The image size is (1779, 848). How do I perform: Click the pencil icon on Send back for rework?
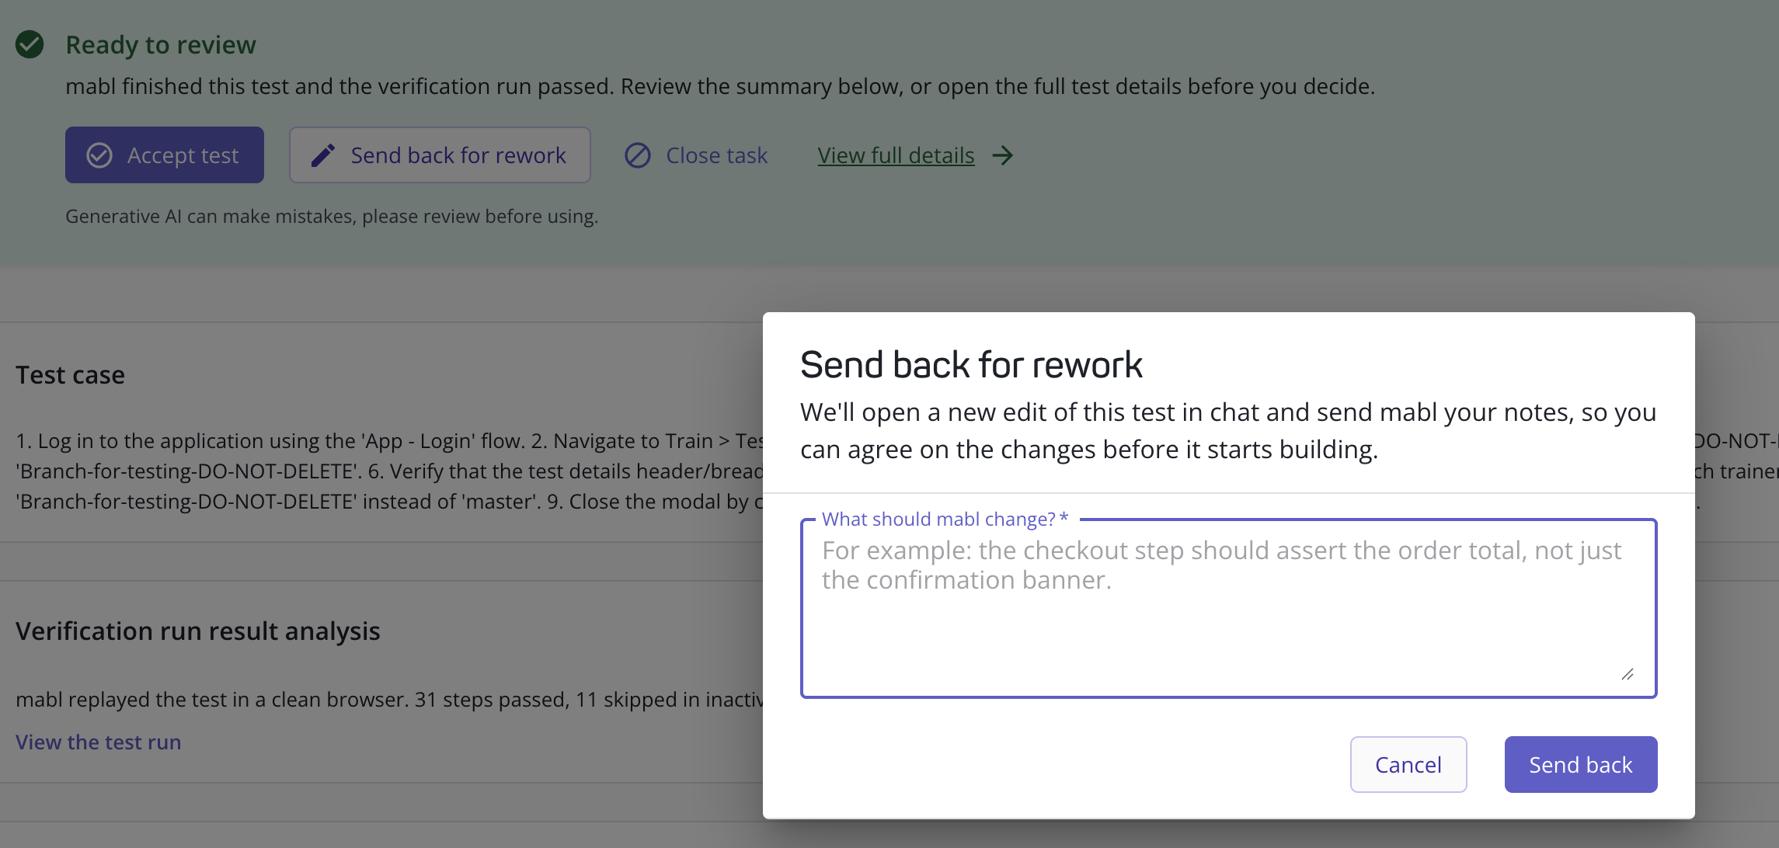(323, 155)
